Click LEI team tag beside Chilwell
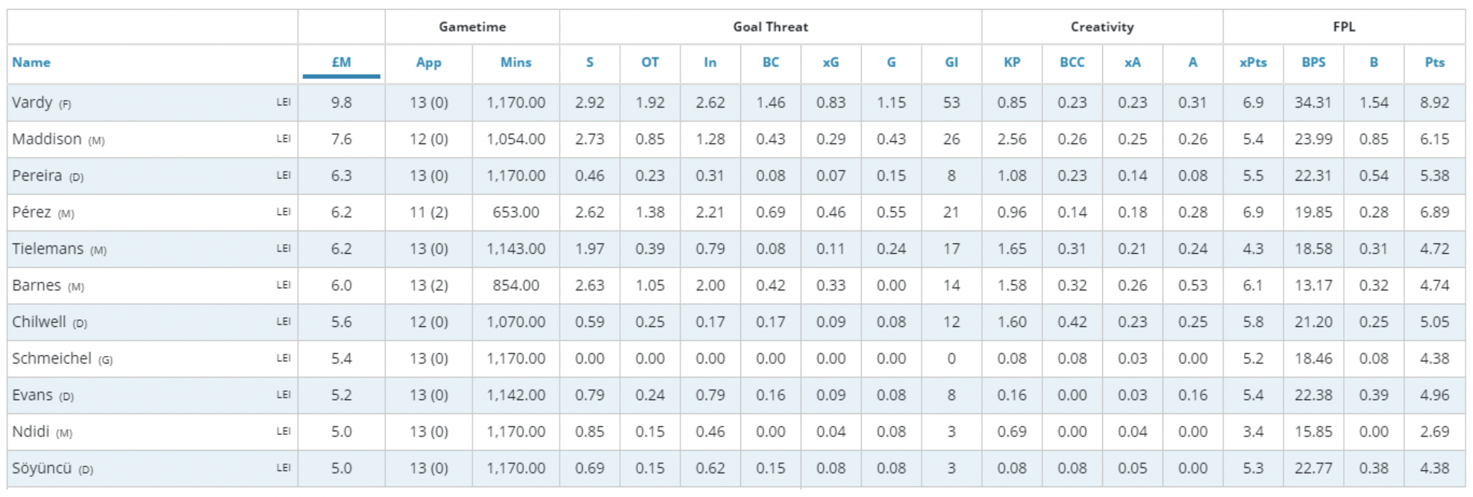Image resolution: width=1473 pixels, height=497 pixels. point(284,322)
